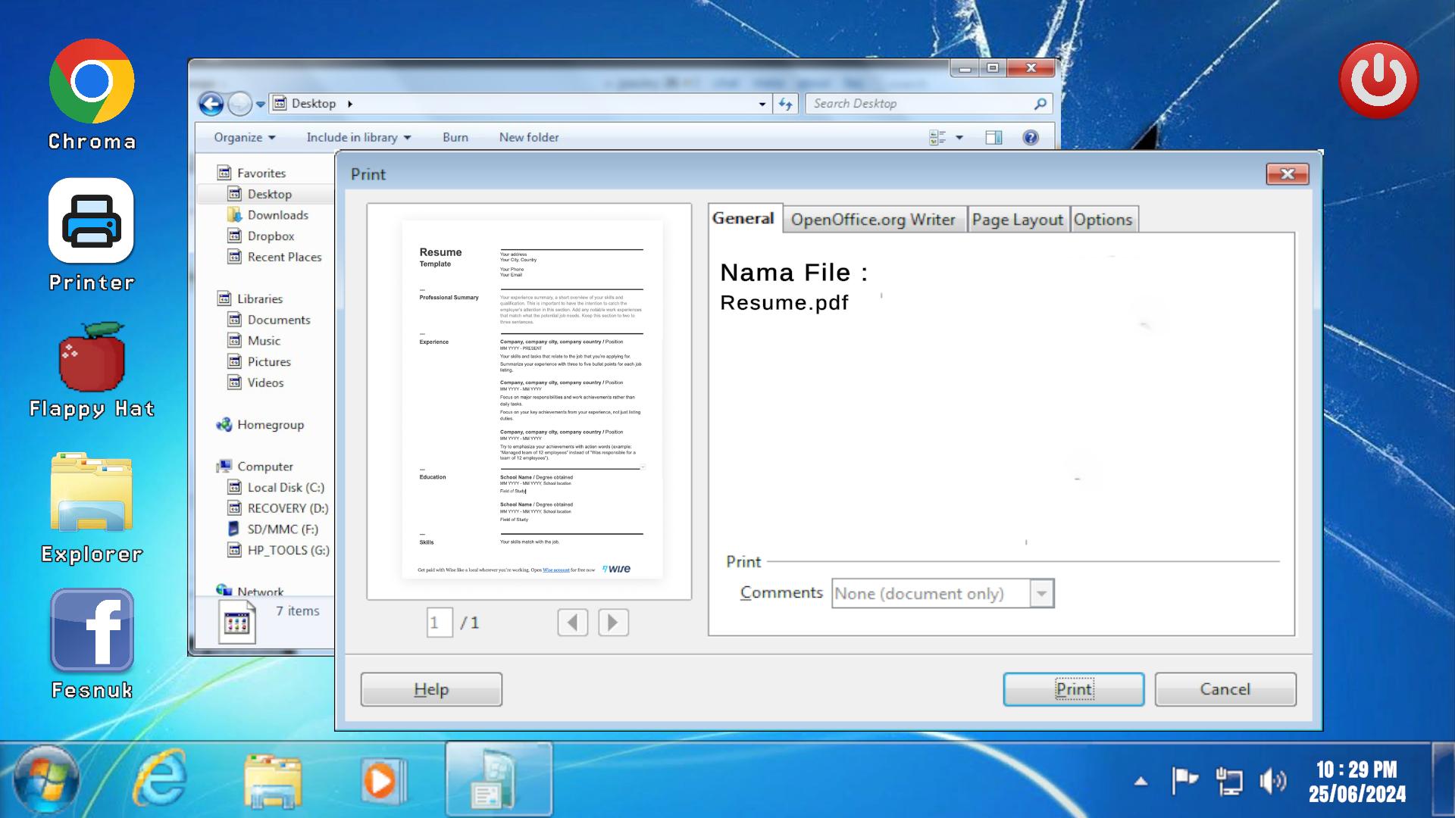The image size is (1455, 818).
Task: Click the Help button
Action: pos(431,689)
